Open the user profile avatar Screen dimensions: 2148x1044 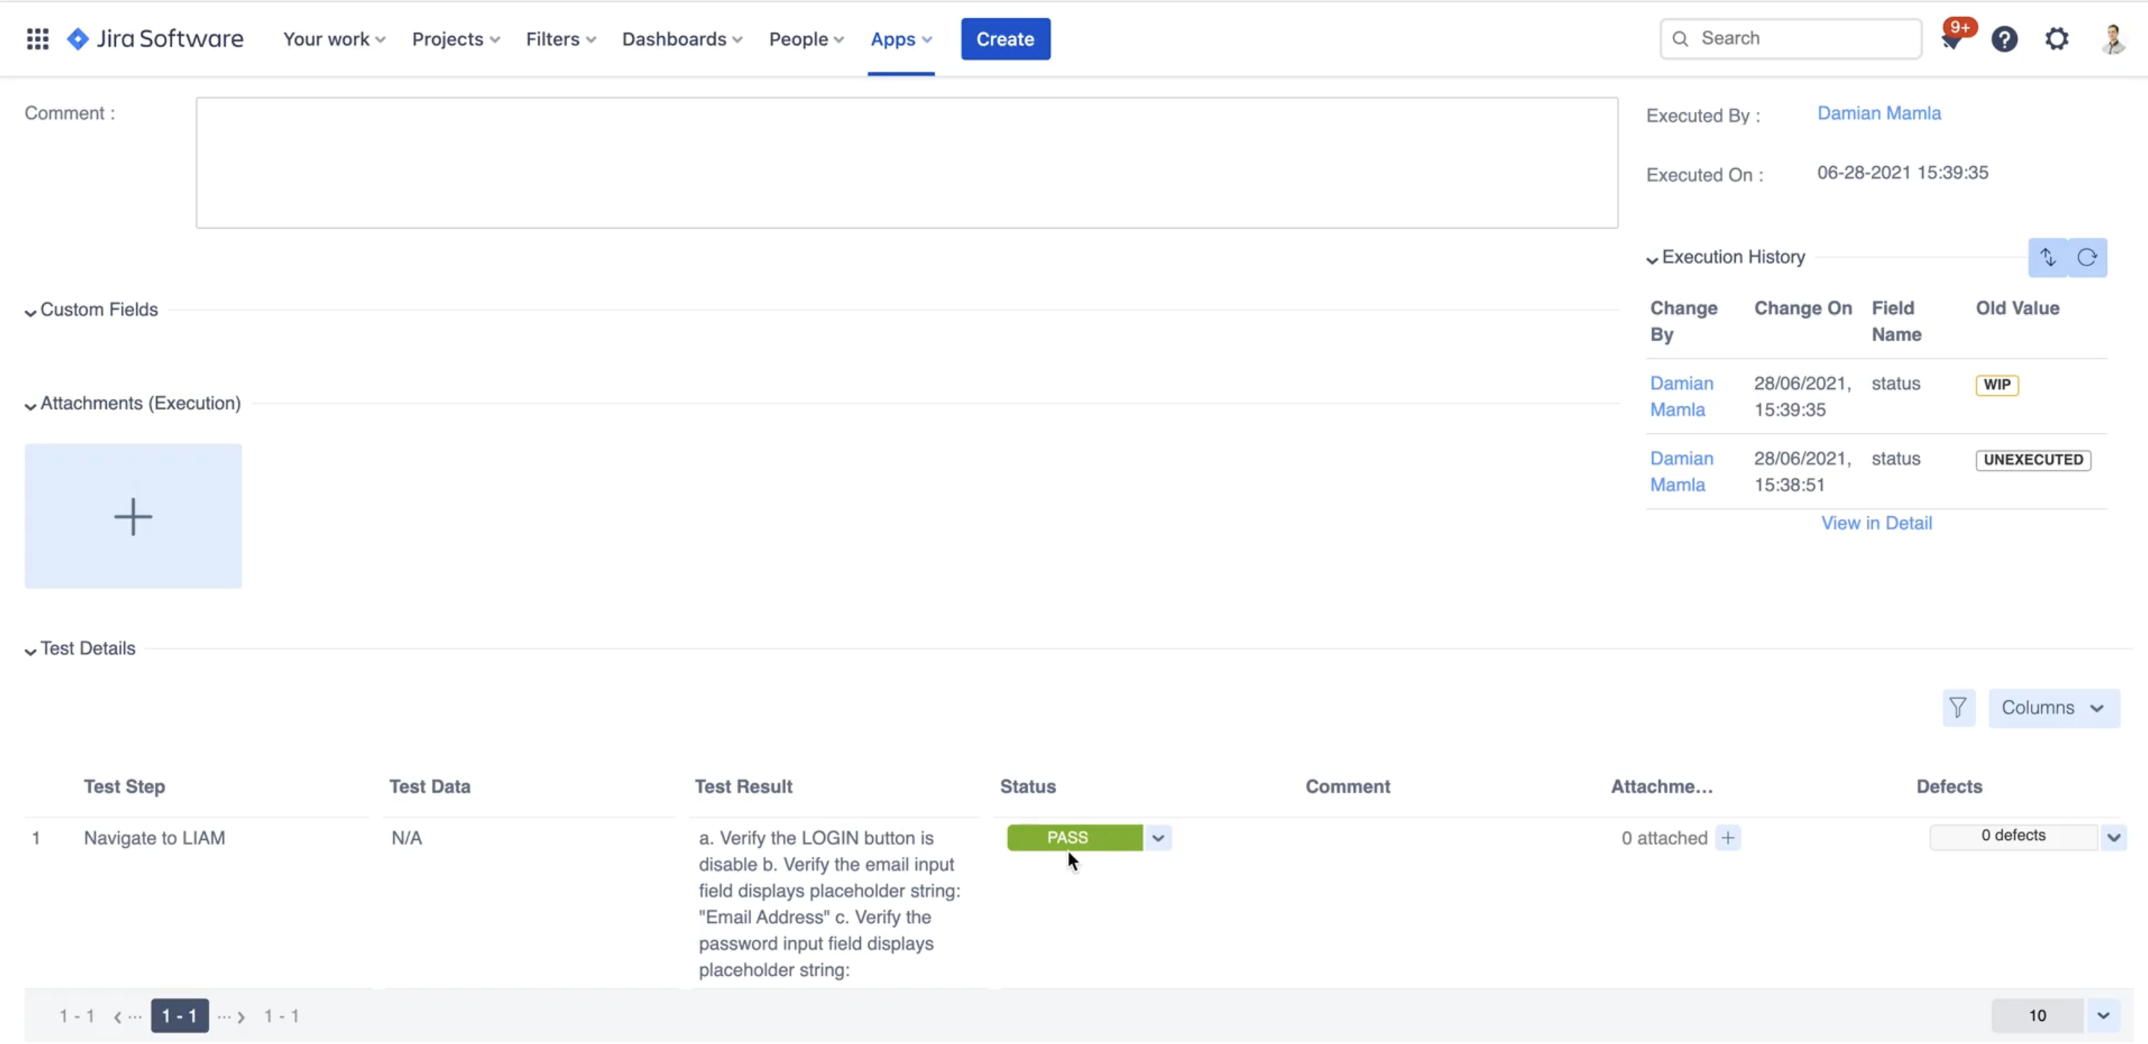pyautogui.click(x=2113, y=39)
